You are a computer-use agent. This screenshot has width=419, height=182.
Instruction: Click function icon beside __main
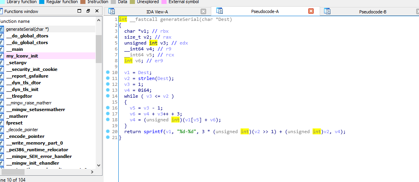click(2, 49)
